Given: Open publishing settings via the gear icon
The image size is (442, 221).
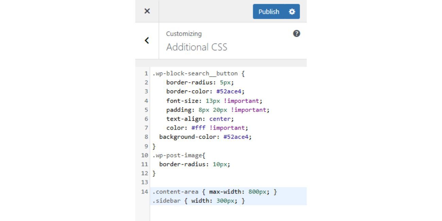Looking at the screenshot, I should 291,11.
